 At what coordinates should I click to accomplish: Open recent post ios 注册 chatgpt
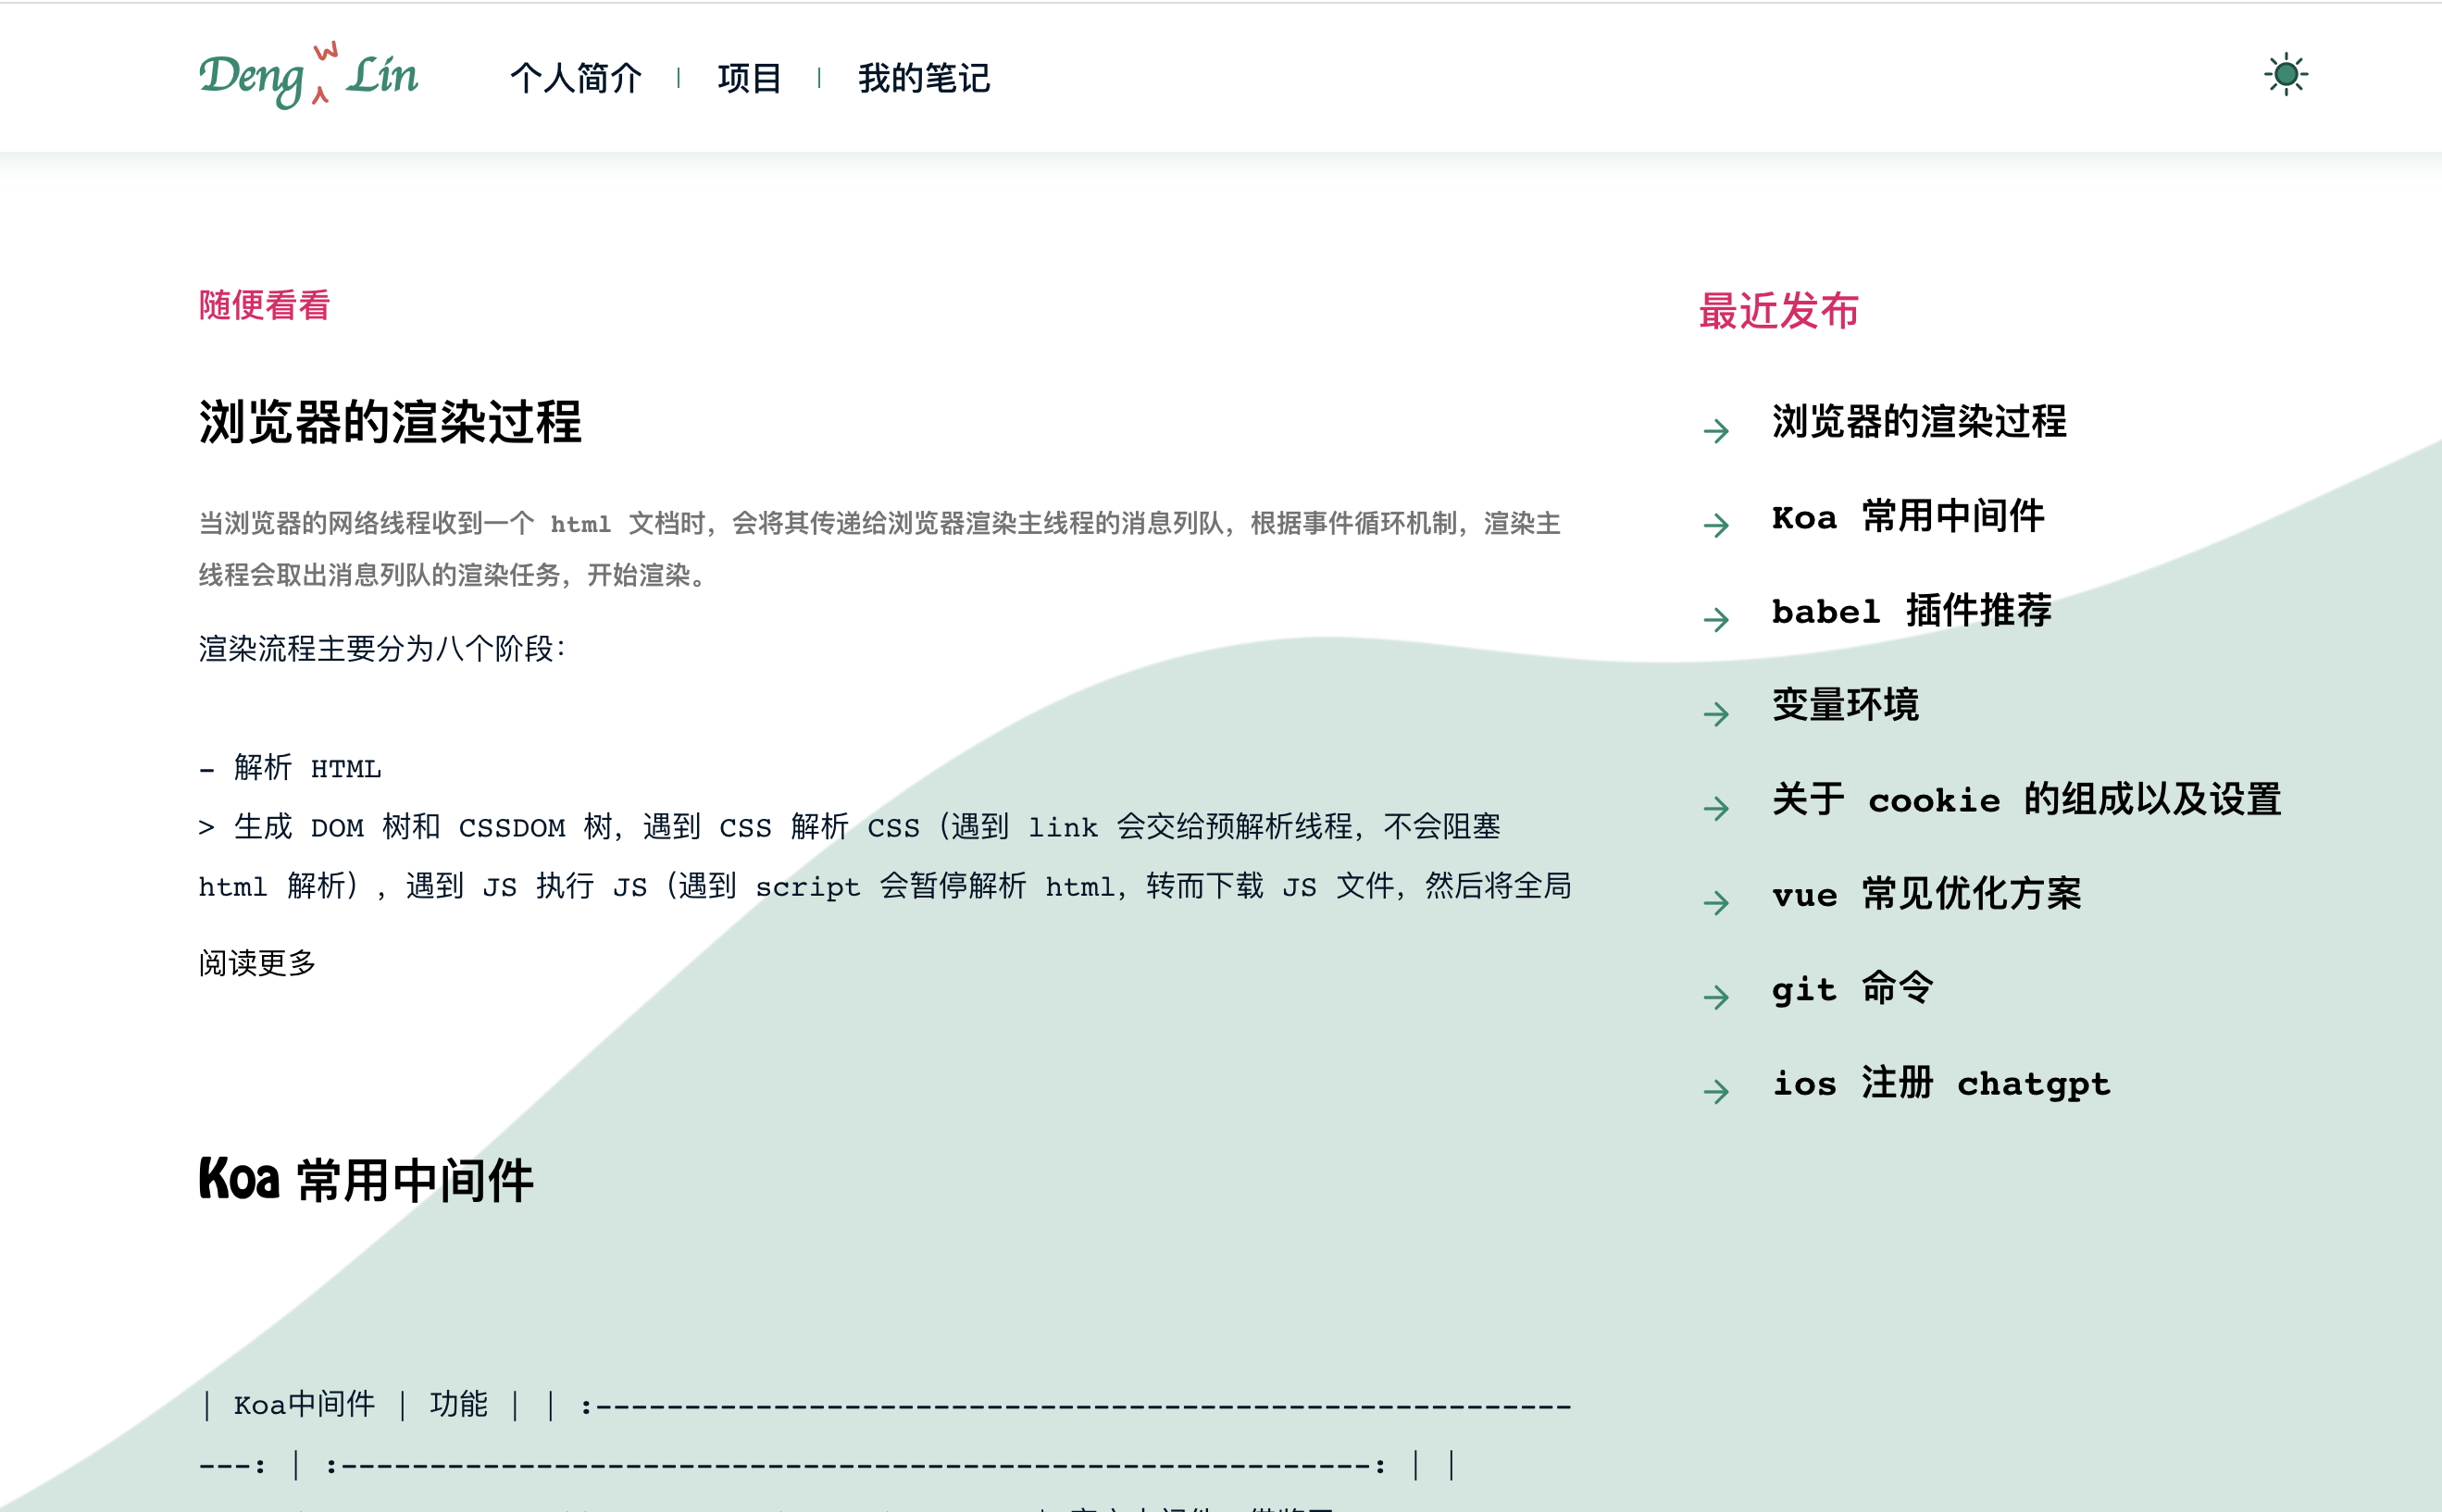click(x=1942, y=1082)
